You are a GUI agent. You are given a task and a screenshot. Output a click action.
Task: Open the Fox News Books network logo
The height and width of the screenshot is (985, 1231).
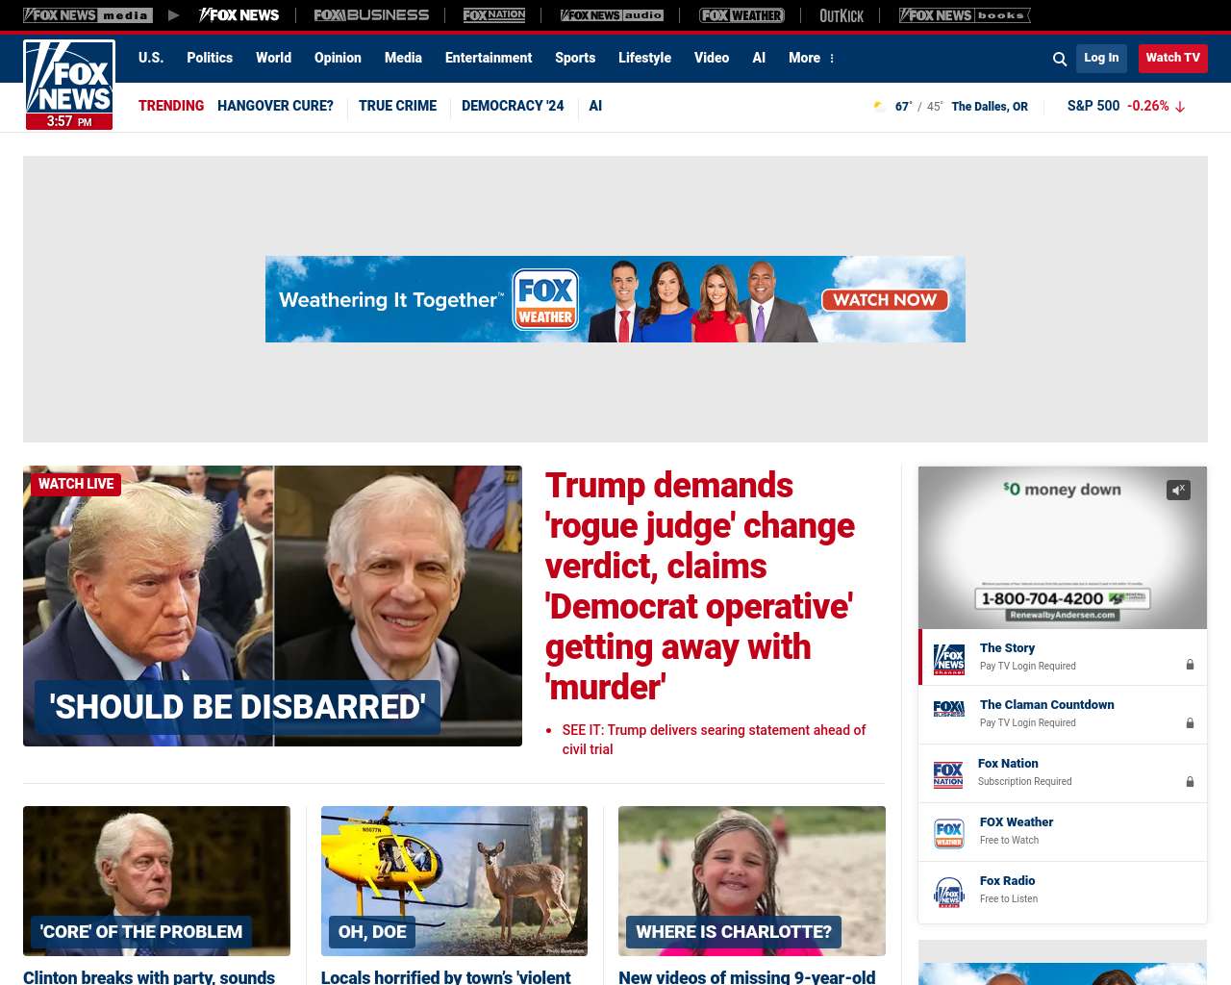pos(965,15)
